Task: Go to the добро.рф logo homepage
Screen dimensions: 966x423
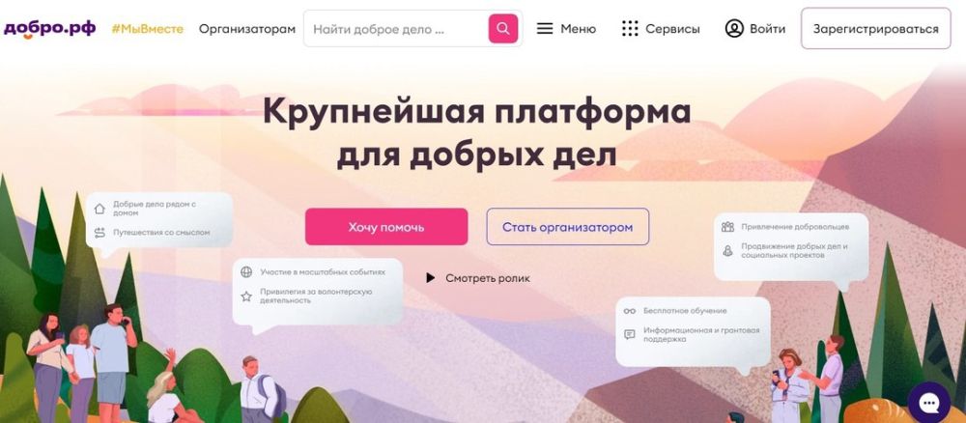Action: coord(49,29)
